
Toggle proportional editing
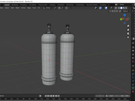[x=66, y=8]
